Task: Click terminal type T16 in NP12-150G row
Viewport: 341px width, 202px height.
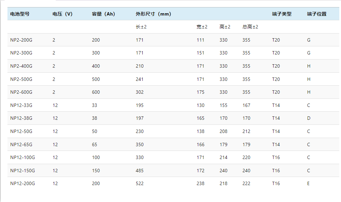Action: pyautogui.click(x=276, y=171)
